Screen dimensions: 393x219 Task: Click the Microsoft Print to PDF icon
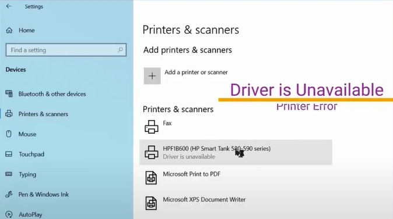tap(151, 178)
